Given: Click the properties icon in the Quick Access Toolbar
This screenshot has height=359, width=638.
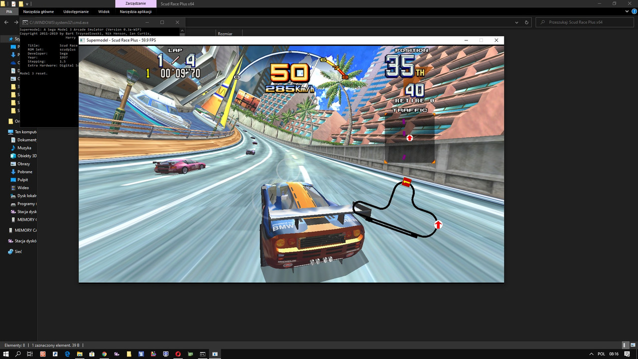Looking at the screenshot, I should tap(13, 3).
